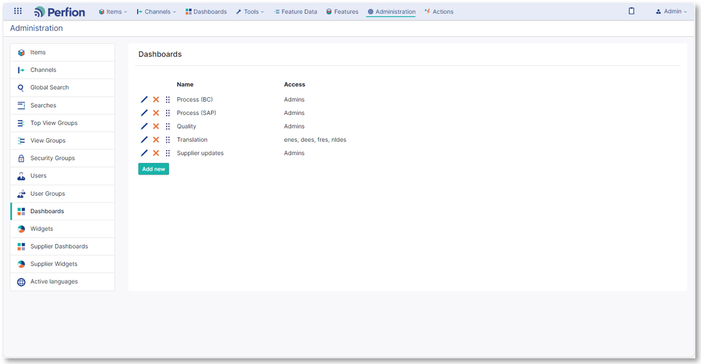Select the Administration top menu item
Screen dimensions: 701x364
(x=391, y=11)
